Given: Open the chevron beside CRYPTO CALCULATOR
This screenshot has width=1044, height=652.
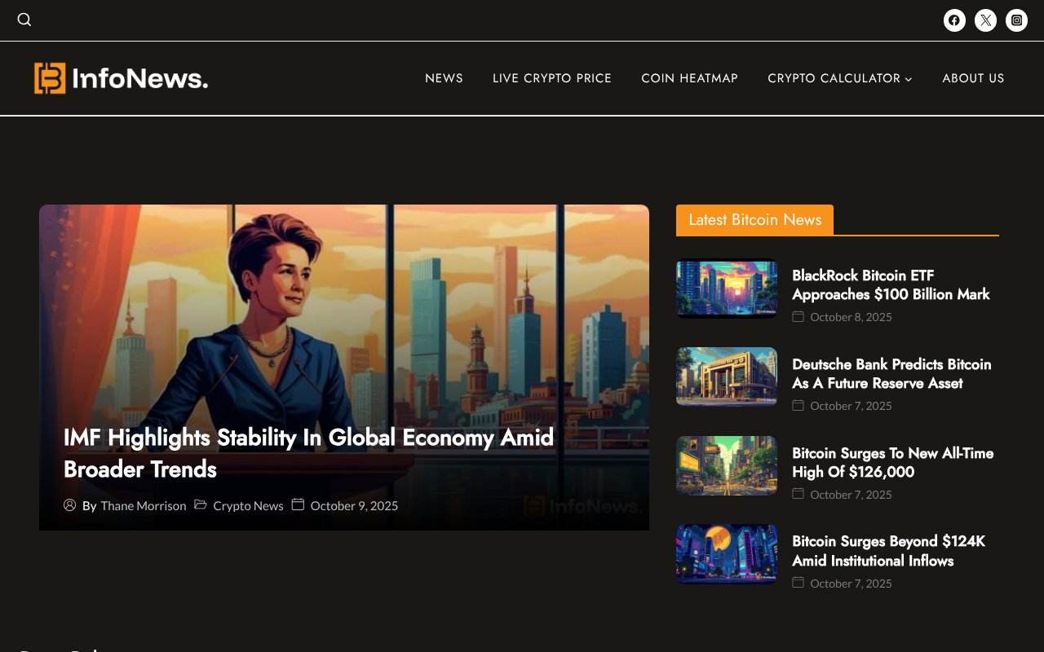Looking at the screenshot, I should (908, 79).
